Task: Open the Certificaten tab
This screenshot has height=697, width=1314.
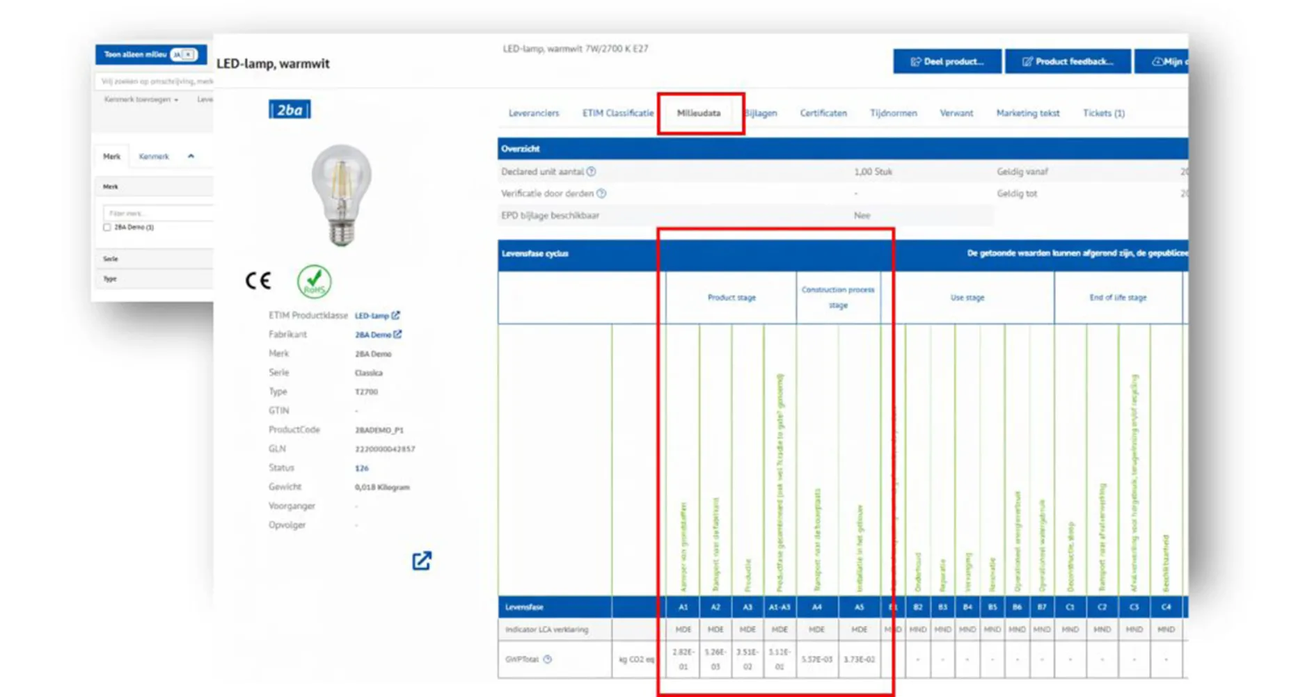Action: (x=823, y=113)
